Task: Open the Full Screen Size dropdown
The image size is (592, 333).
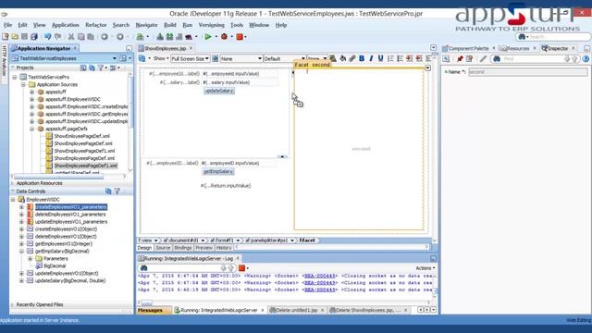Action: coord(190,59)
